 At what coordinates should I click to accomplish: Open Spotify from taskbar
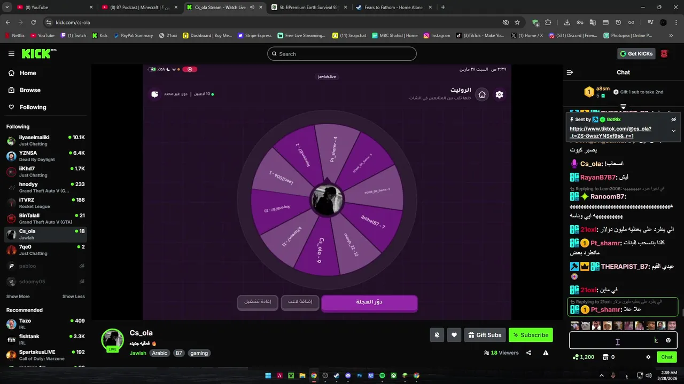pyautogui.click(x=383, y=375)
